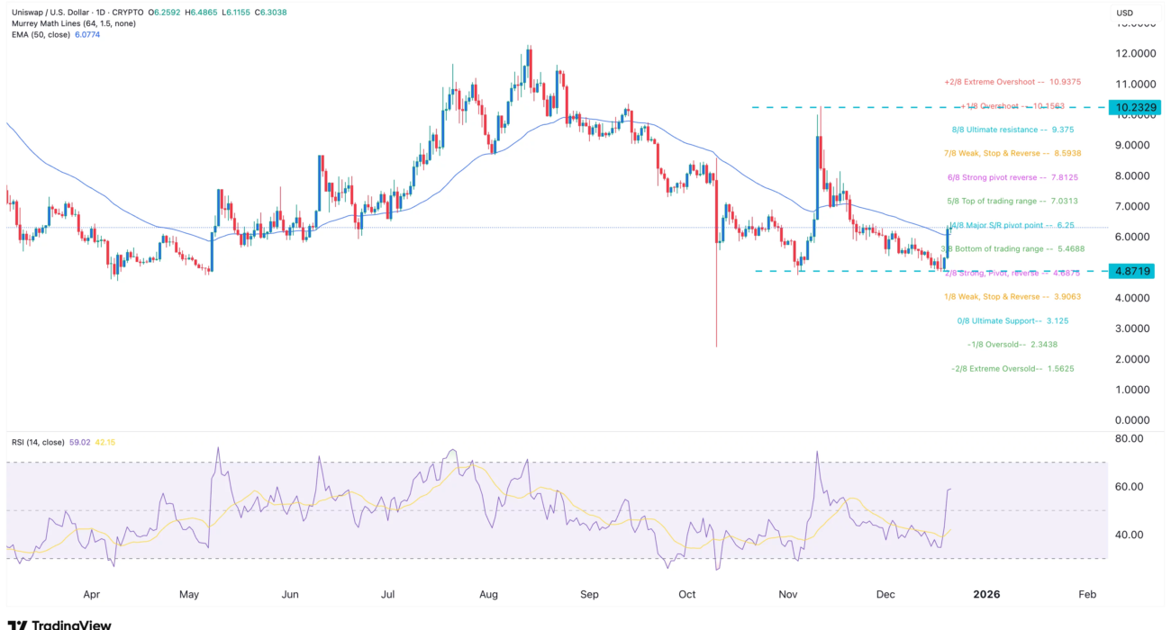Image resolution: width=1171 pixels, height=630 pixels.
Task: Click the 0/8 Ultimate Support level label
Action: coord(1001,320)
